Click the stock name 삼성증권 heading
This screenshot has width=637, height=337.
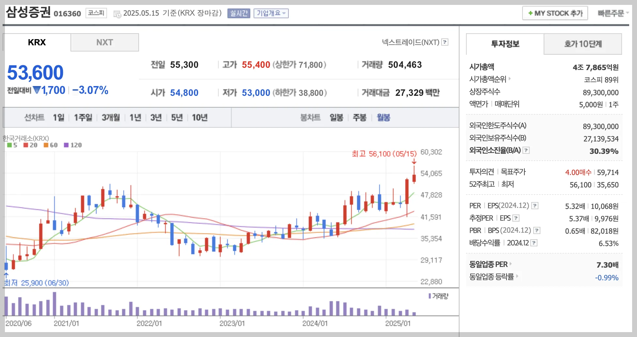tap(28, 12)
